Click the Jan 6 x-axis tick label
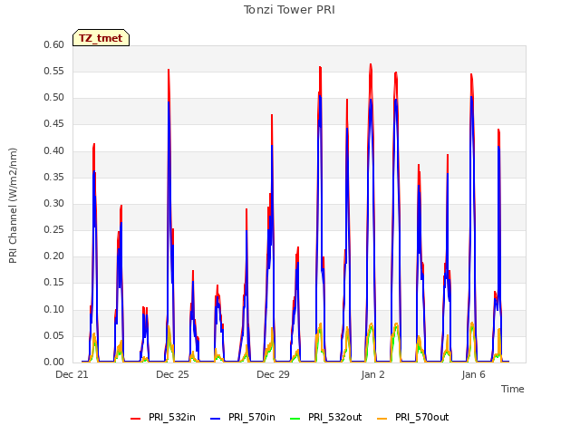Image resolution: width=580 pixels, height=435 pixels. coord(473,374)
